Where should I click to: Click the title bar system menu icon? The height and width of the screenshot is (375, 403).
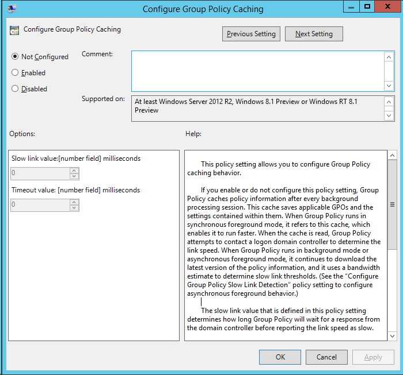(12, 9)
